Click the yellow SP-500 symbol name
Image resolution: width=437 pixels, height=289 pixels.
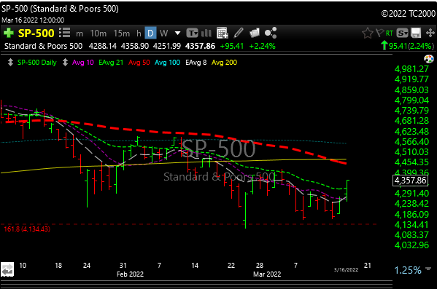click(36, 33)
